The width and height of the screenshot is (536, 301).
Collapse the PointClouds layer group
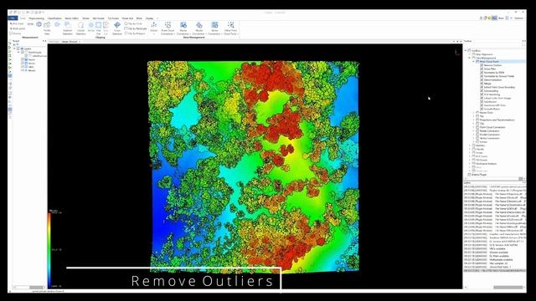click(18, 53)
